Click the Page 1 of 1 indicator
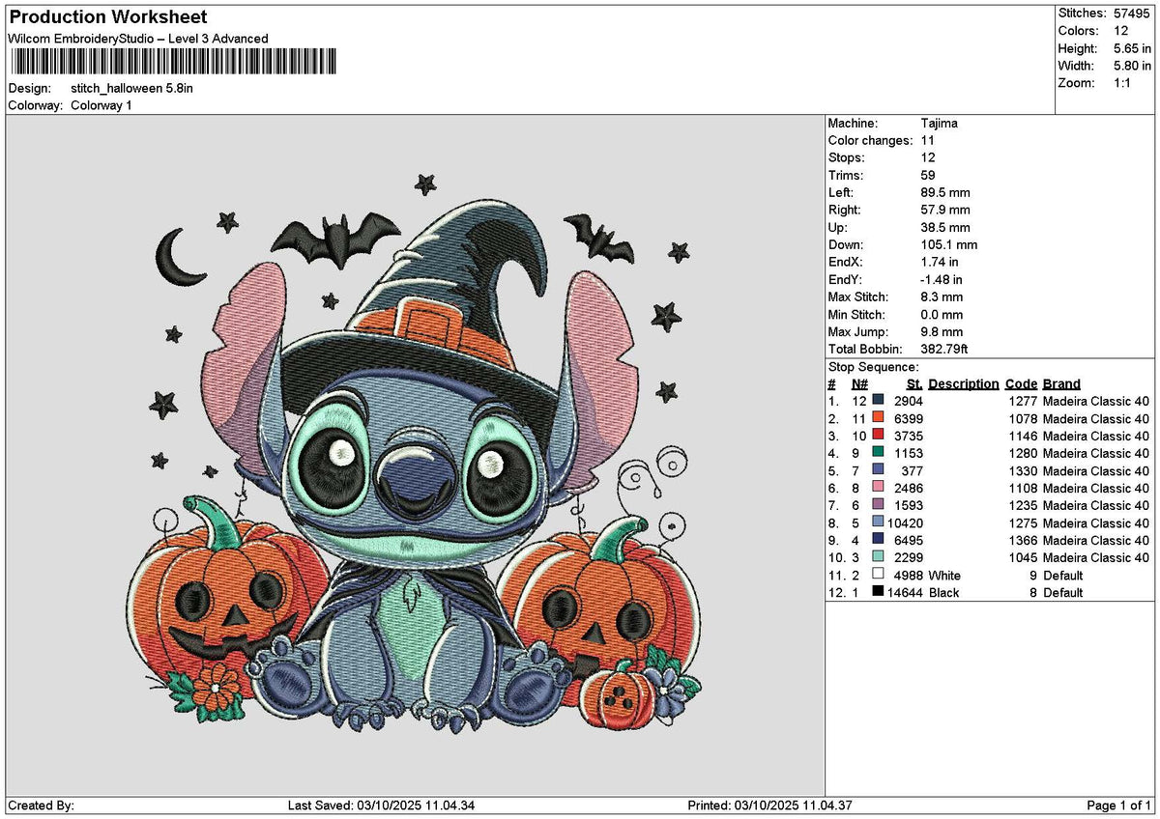This screenshot has height=819, width=1160. (x=1118, y=805)
